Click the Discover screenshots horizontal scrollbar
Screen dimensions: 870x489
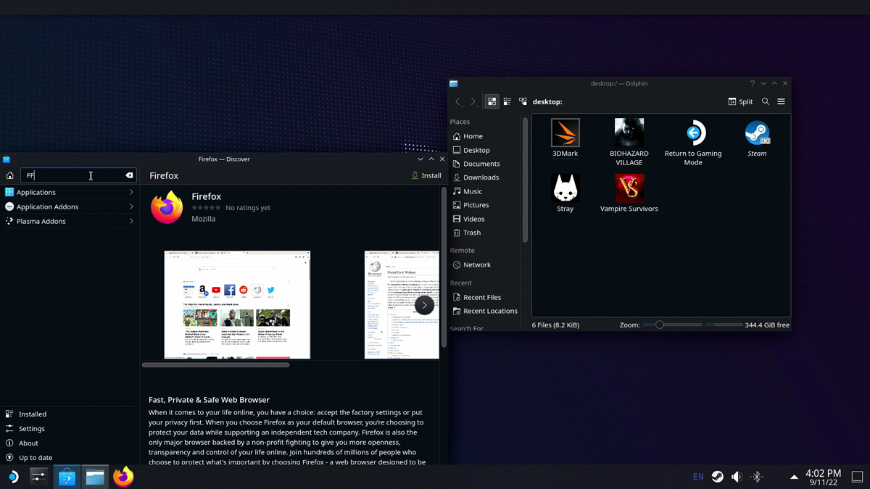pyautogui.click(x=216, y=365)
